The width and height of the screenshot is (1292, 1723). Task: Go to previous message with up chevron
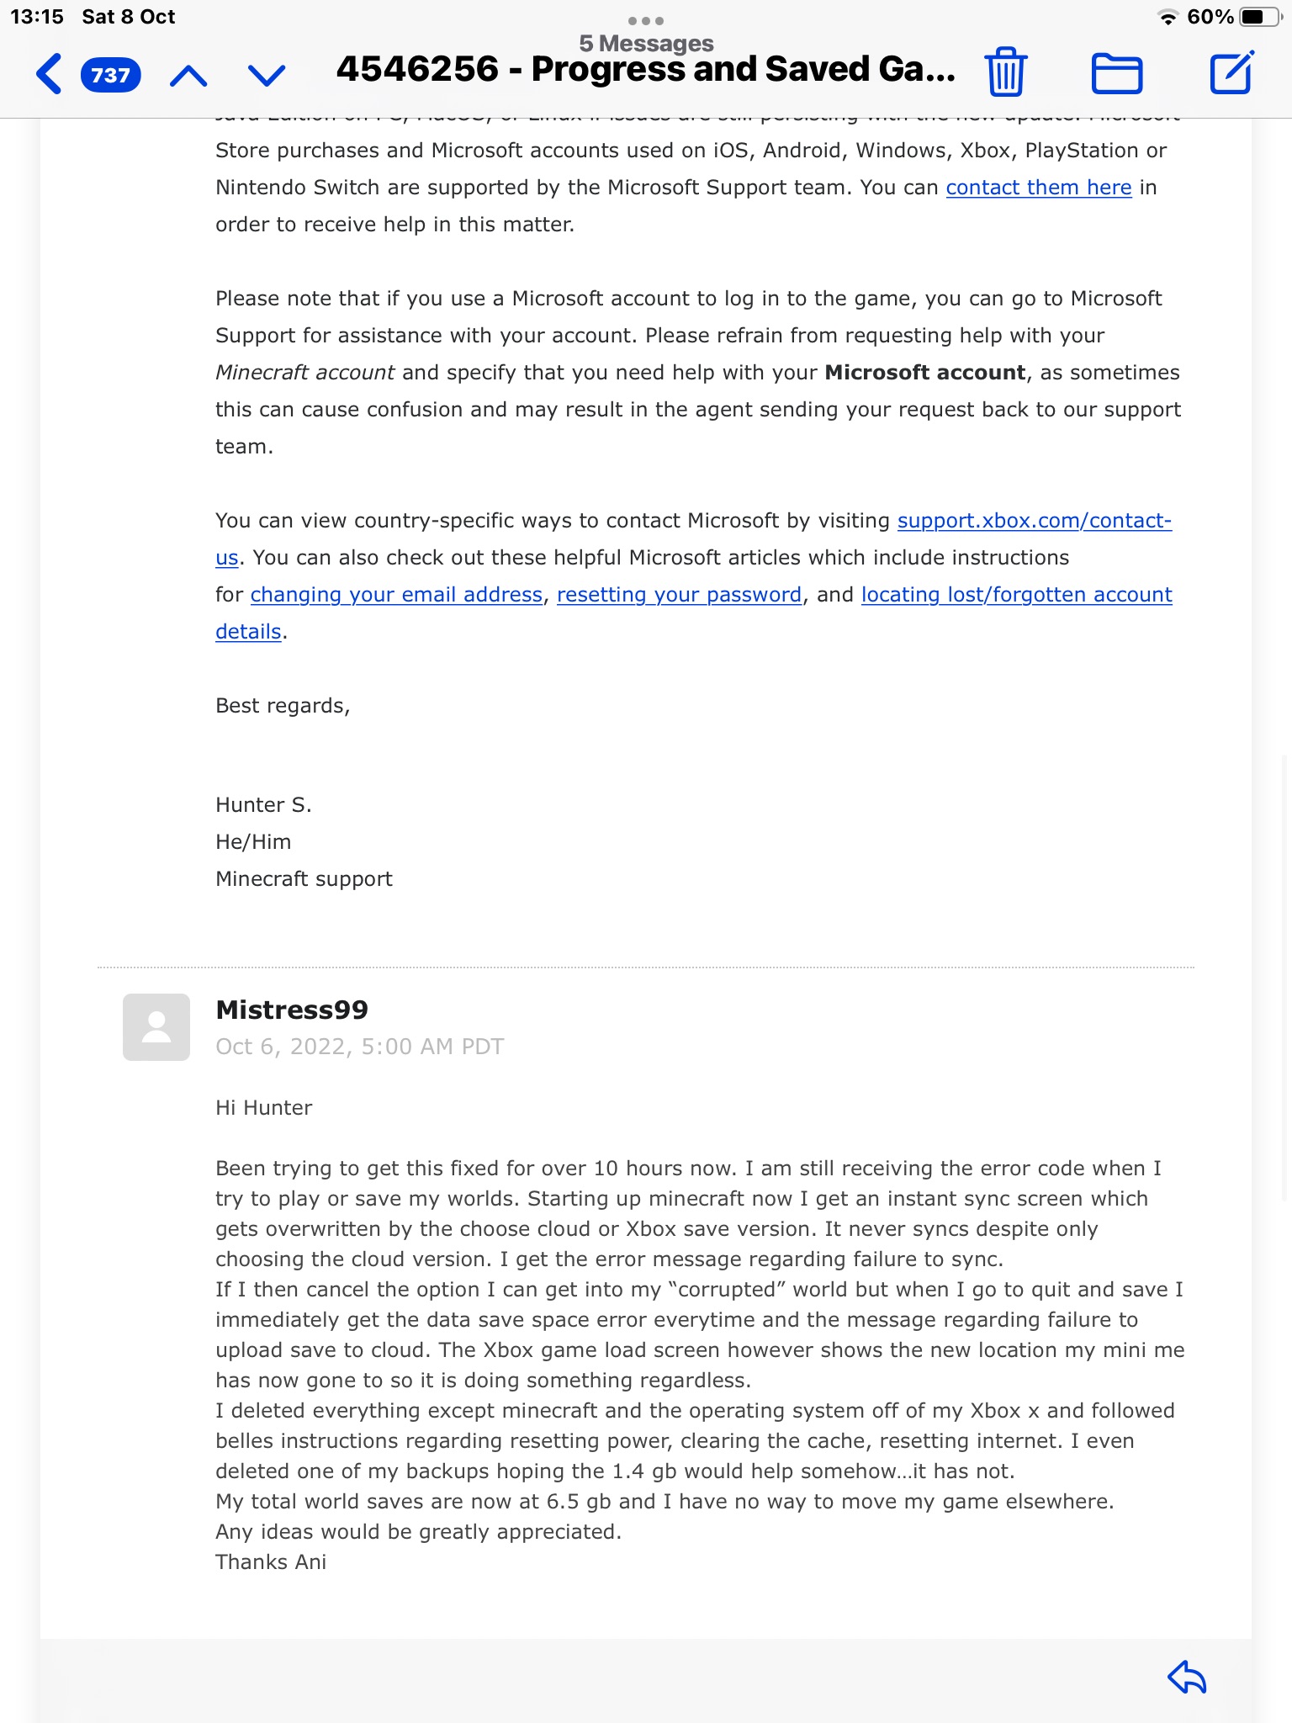pyautogui.click(x=188, y=76)
